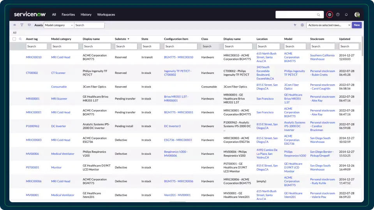Open the list hamburger menu icon

click(x=15, y=25)
